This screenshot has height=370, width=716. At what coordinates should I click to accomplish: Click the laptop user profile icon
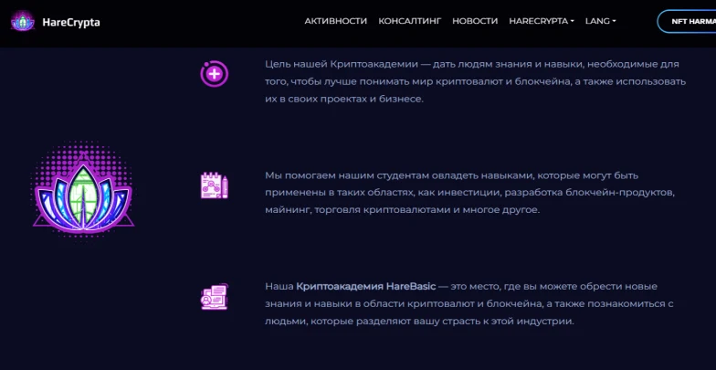[214, 296]
